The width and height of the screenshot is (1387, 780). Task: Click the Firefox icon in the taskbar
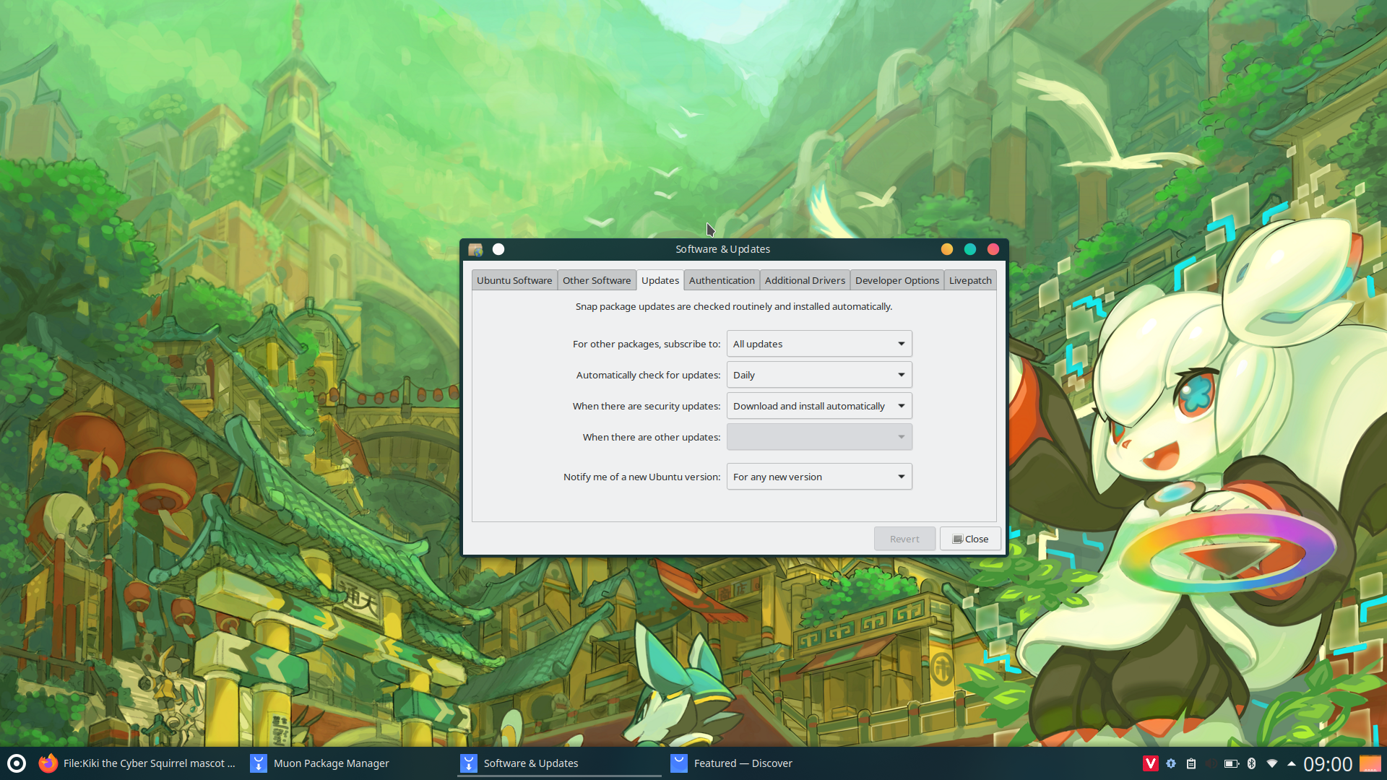[x=48, y=763]
